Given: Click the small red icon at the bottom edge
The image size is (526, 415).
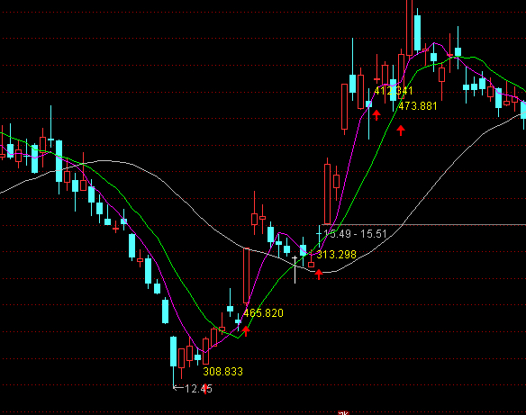Looking at the screenshot, I should [x=343, y=412].
